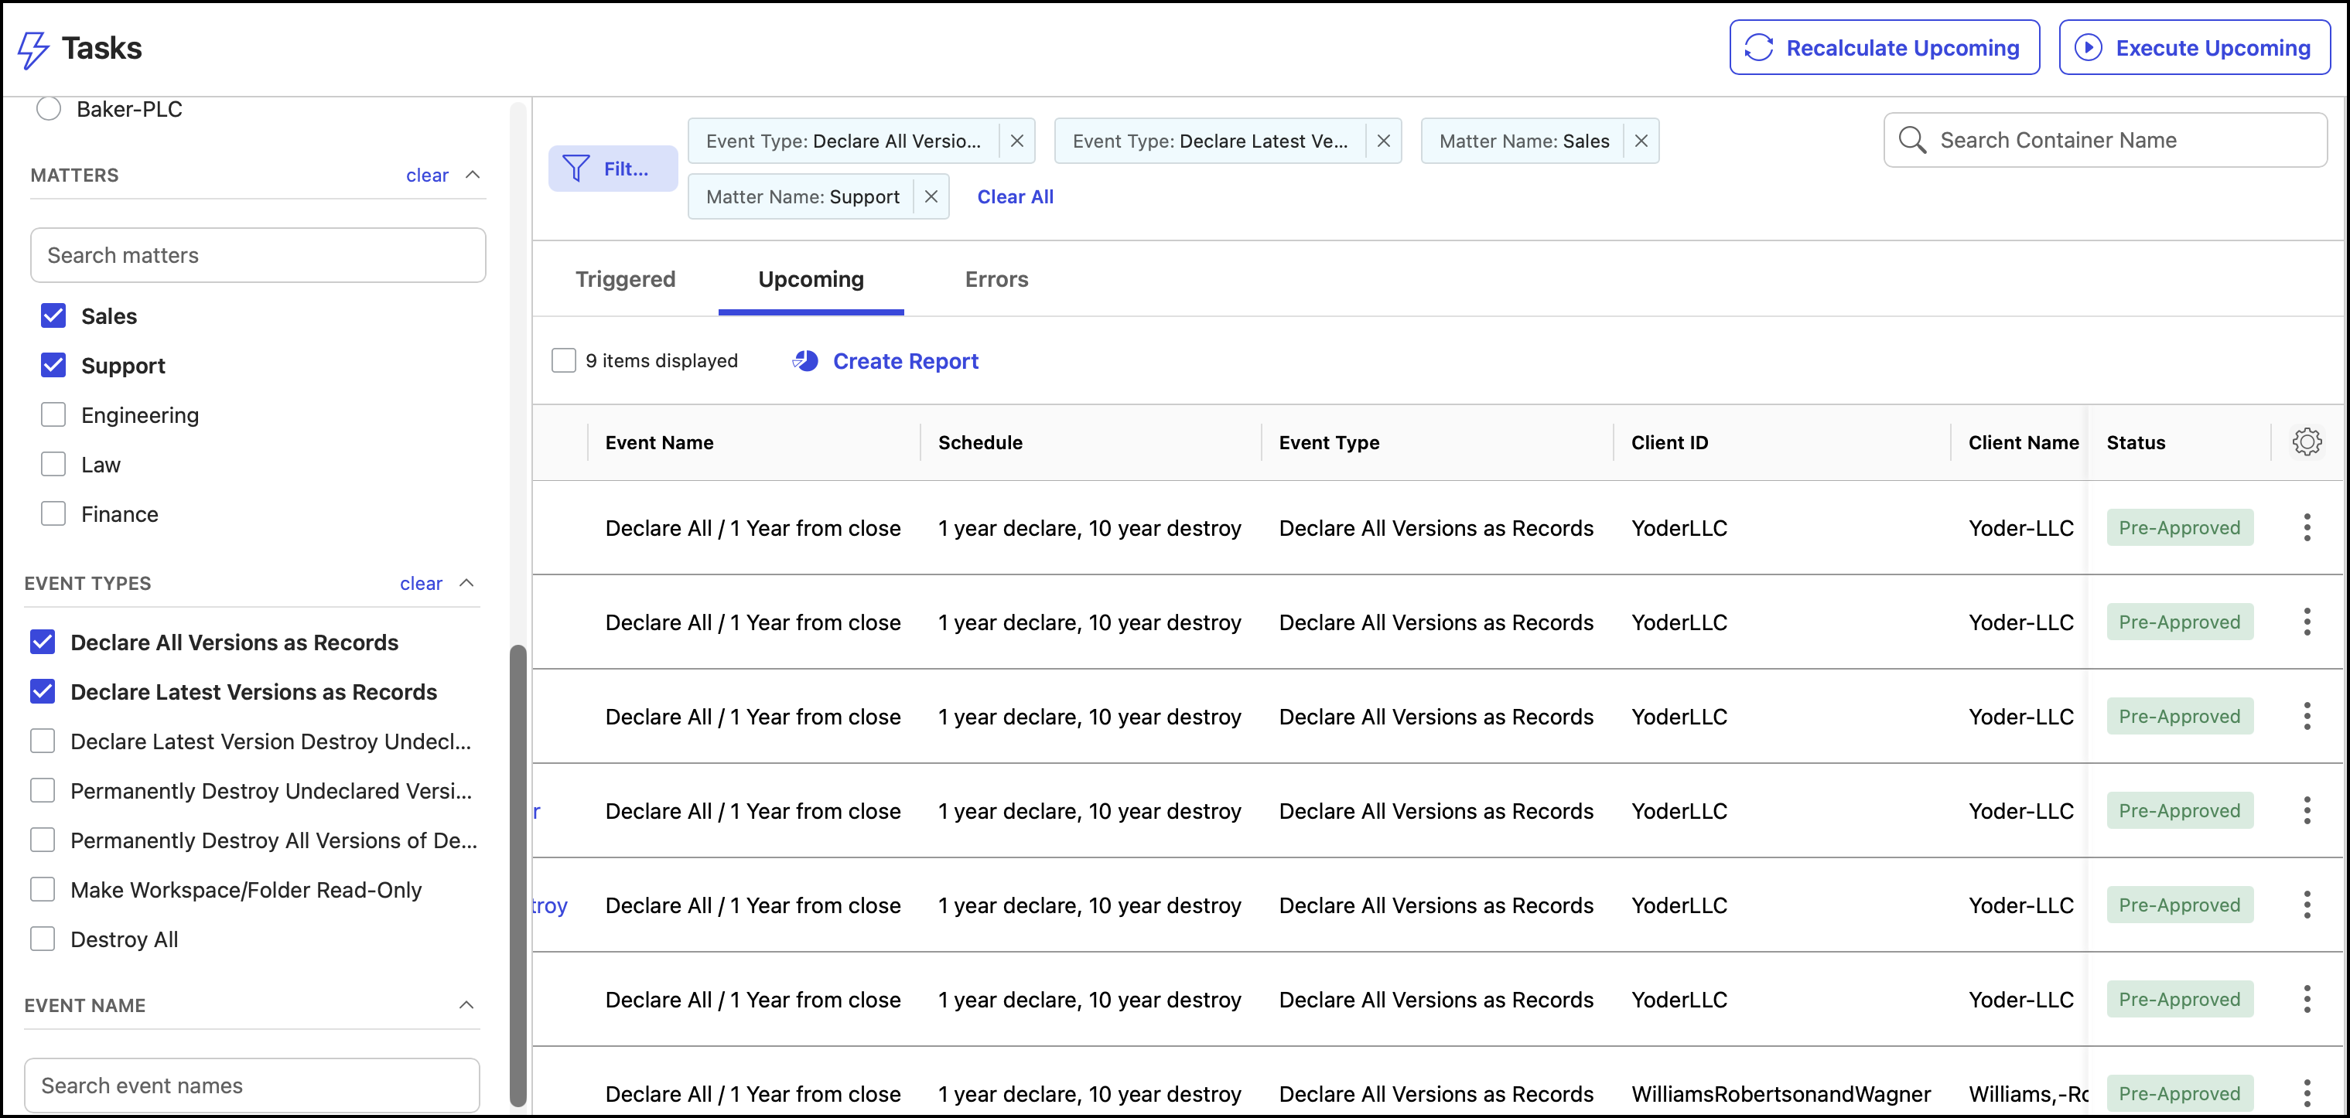2350x1118 pixels.
Task: Open row actions menu for fourth YoderLLC row
Action: click(2306, 811)
